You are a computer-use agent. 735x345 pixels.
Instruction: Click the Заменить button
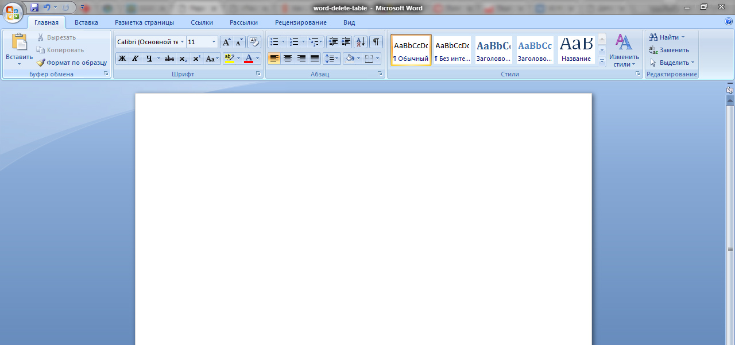pos(669,50)
